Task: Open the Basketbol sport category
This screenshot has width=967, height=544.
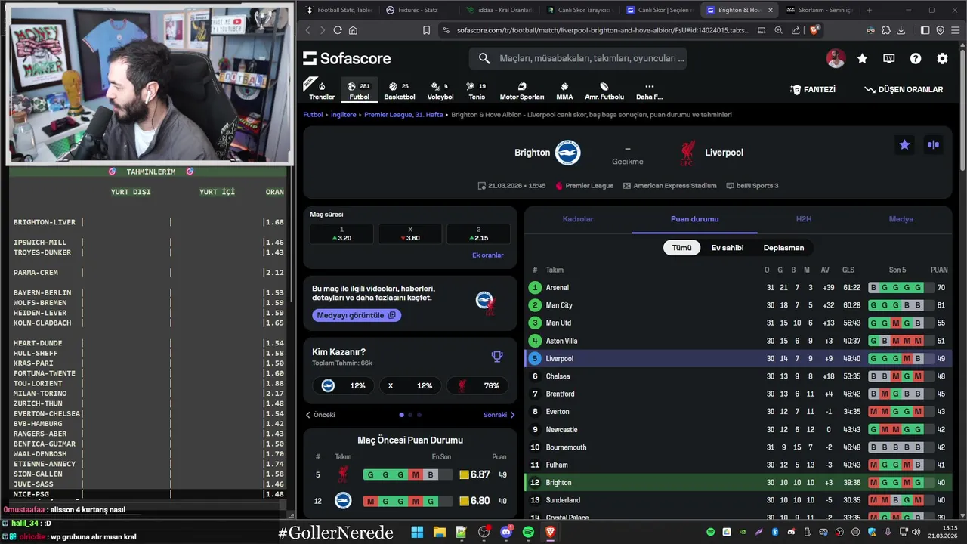Action: tap(400, 91)
